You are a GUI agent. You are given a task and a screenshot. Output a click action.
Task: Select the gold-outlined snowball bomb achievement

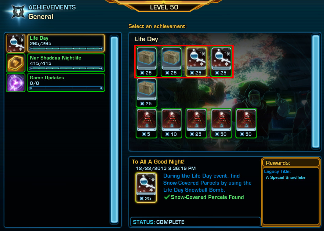pos(196,62)
